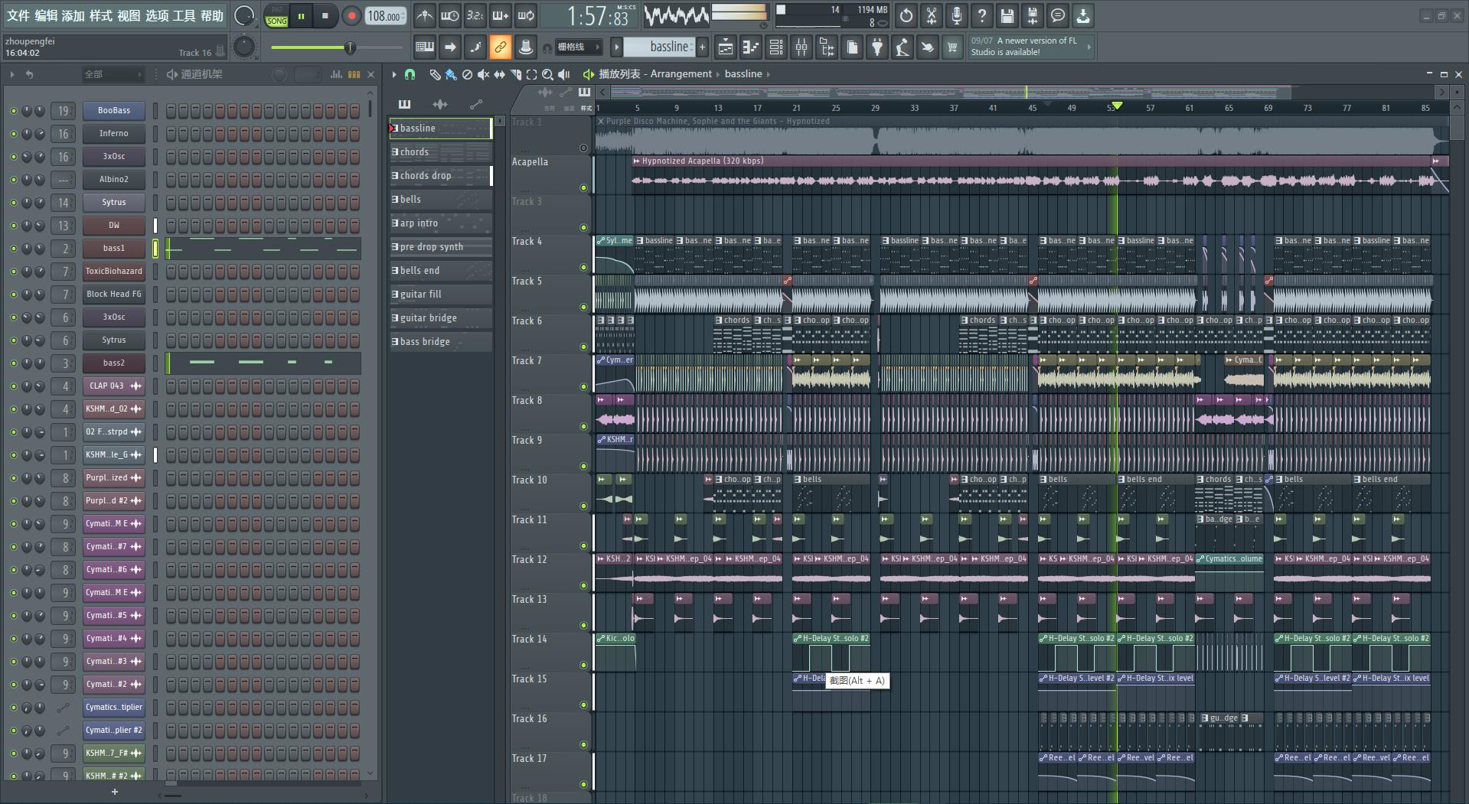
Task: Click render as audio file icon
Action: 1033,15
